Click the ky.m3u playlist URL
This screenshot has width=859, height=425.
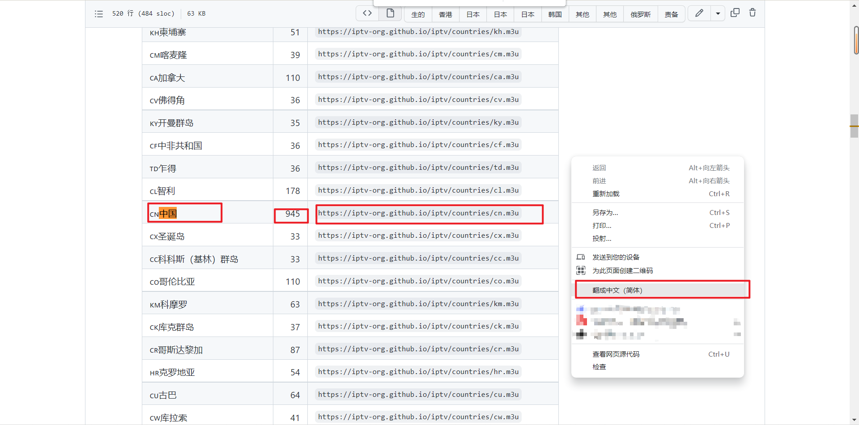418,122
